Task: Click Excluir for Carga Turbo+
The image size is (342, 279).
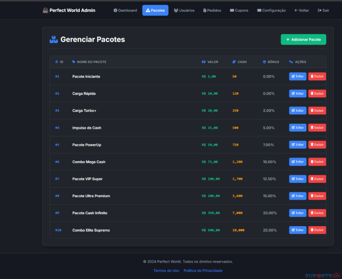Action: [x=317, y=110]
